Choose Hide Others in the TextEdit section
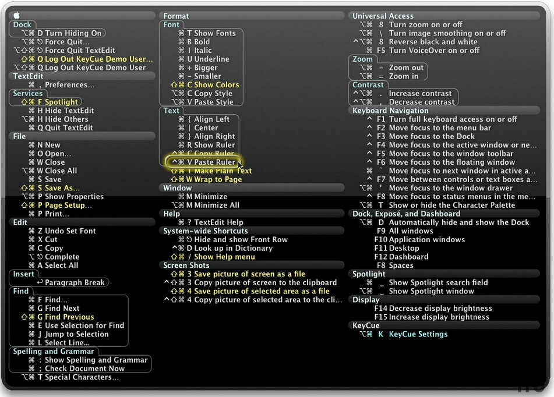Viewport: 554px width, 397px height. pyautogui.click(x=55, y=119)
